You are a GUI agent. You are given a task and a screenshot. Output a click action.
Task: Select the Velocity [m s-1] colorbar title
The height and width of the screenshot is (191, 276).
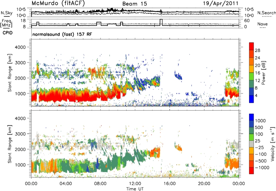(273, 144)
